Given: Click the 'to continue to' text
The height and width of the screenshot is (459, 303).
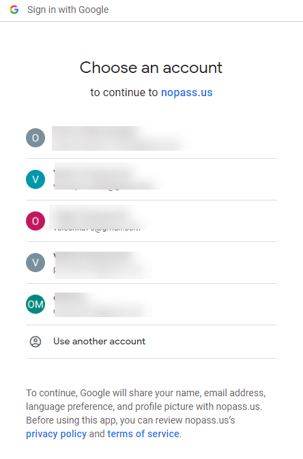Looking at the screenshot, I should [124, 93].
